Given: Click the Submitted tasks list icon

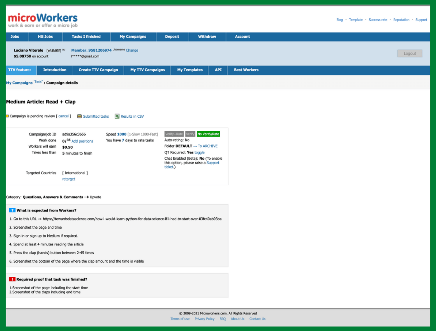Looking at the screenshot, I should click(79, 116).
